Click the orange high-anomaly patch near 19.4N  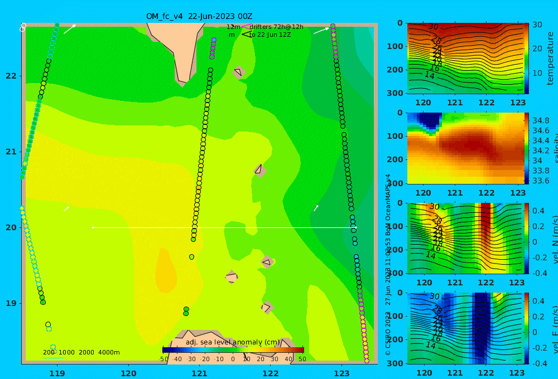(166, 270)
